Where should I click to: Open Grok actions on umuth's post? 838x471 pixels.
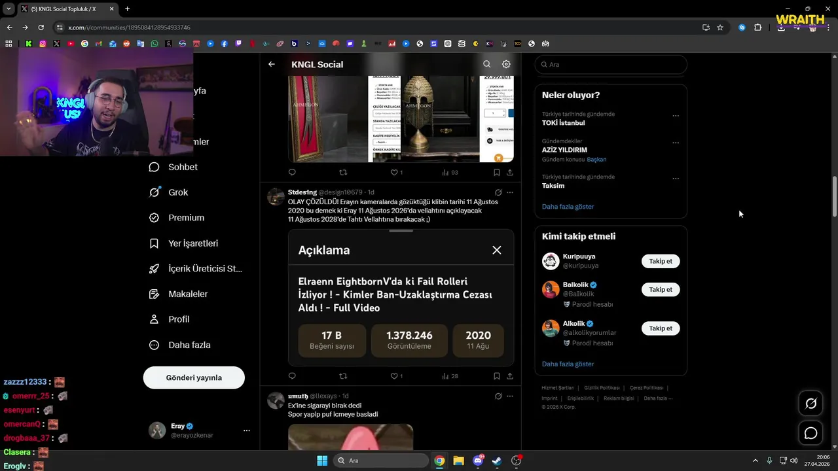tap(498, 396)
